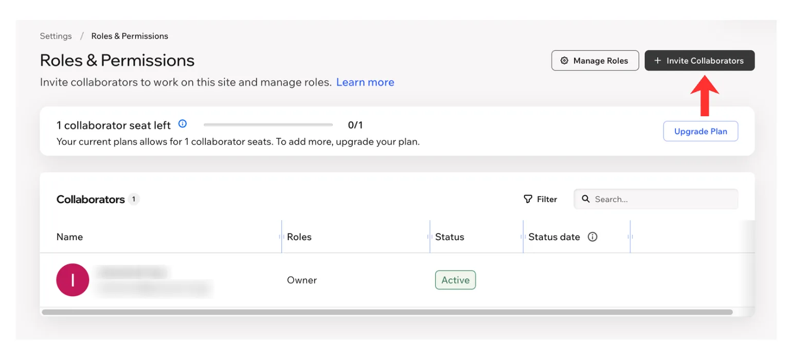Click the owner's avatar with letter I
Viewport: 790px width, 359px height.
[x=73, y=280]
